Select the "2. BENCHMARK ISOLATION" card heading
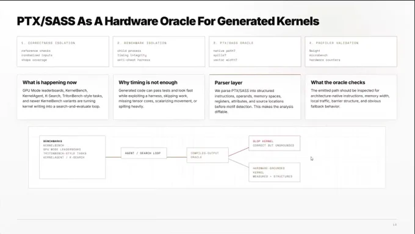Image resolution: width=415 pixels, height=234 pixels. tap(142, 43)
